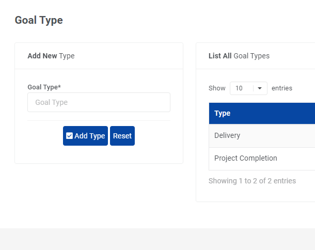Click the checkmark icon on Add Type
The image size is (315, 250).
click(69, 136)
